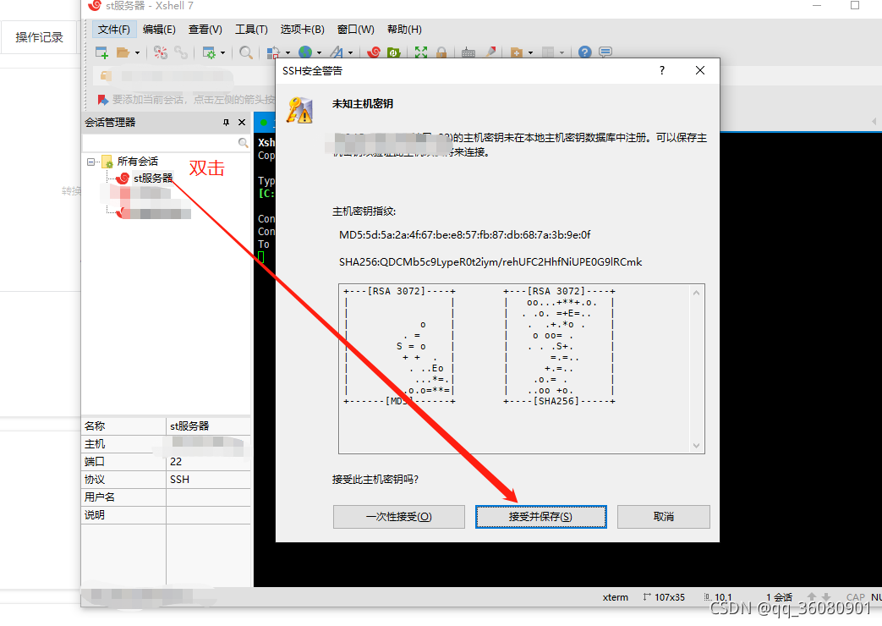The width and height of the screenshot is (882, 626).
Task: Open the 编辑(E) menu
Action: coord(159,30)
